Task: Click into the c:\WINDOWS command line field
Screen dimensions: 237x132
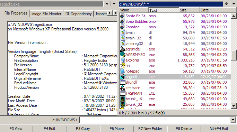Action: [155, 120]
